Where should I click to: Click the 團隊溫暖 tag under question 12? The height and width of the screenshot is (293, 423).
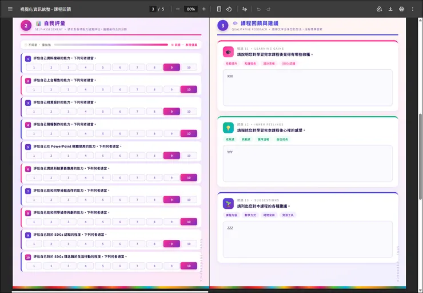(264, 139)
